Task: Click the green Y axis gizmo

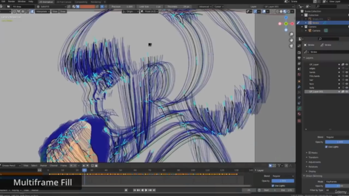Action: click(286, 23)
